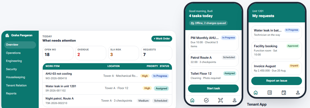Click the Tower A · 3 checkpoints location

(x=117, y=101)
